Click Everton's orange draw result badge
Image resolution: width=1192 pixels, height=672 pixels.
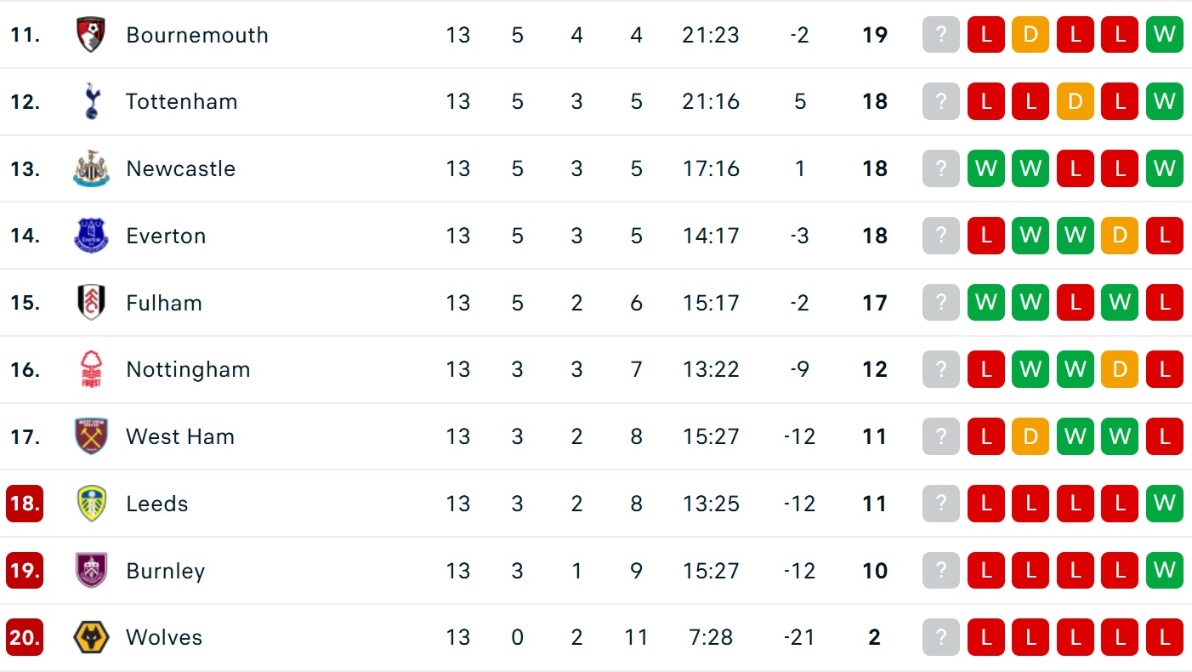pyautogui.click(x=1120, y=236)
